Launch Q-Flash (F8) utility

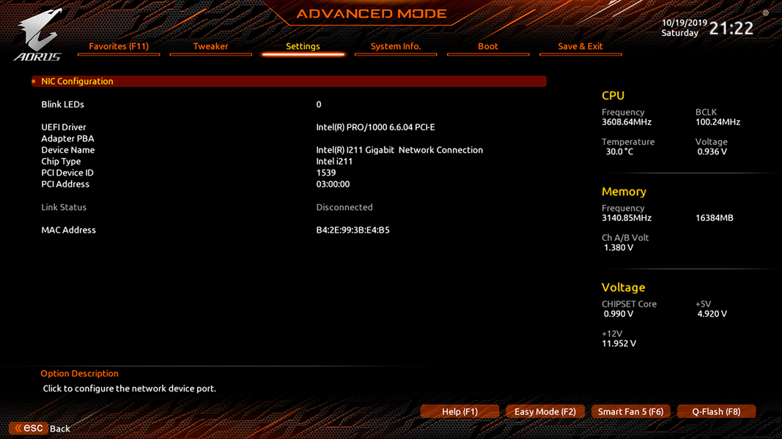(716, 412)
